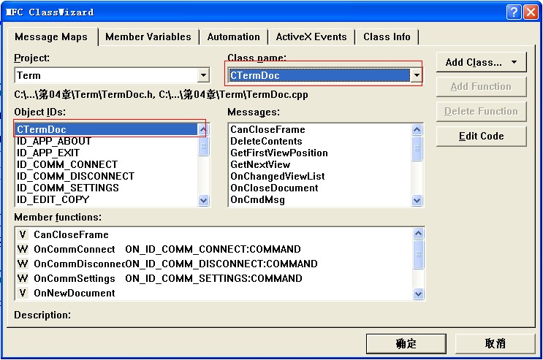Click the 取消 button
Viewport: 543px width, 360px height.
pos(495,343)
